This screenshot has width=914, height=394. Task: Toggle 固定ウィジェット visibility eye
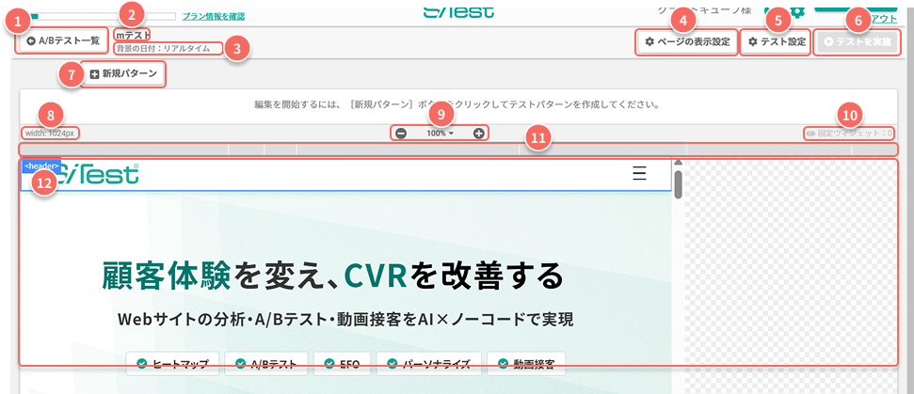coord(810,134)
